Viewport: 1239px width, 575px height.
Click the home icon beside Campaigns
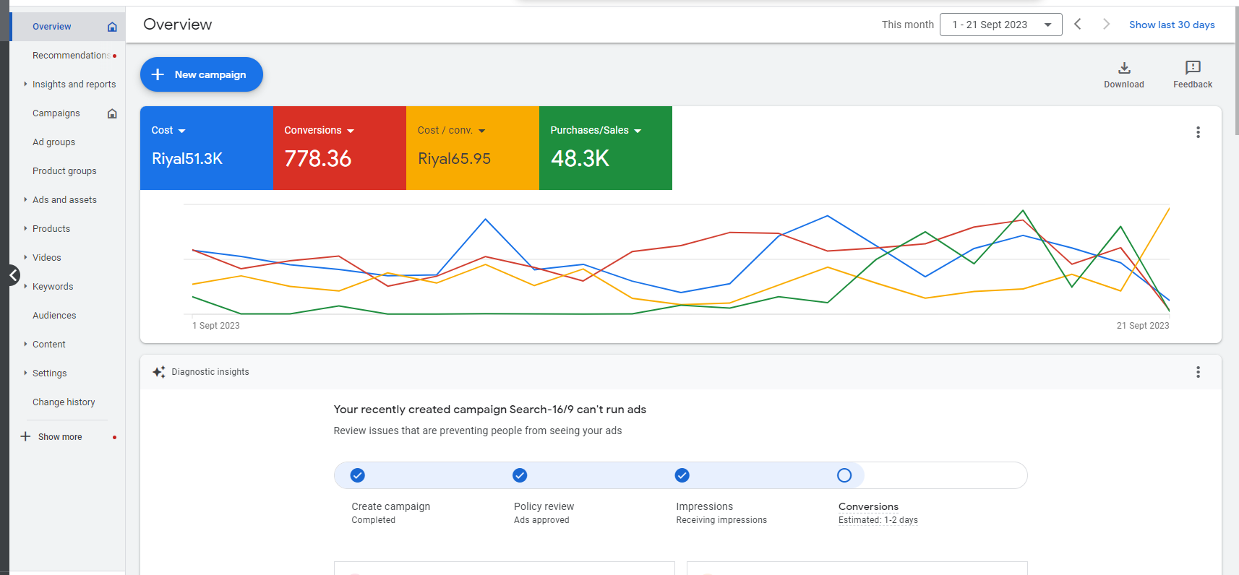pos(112,113)
